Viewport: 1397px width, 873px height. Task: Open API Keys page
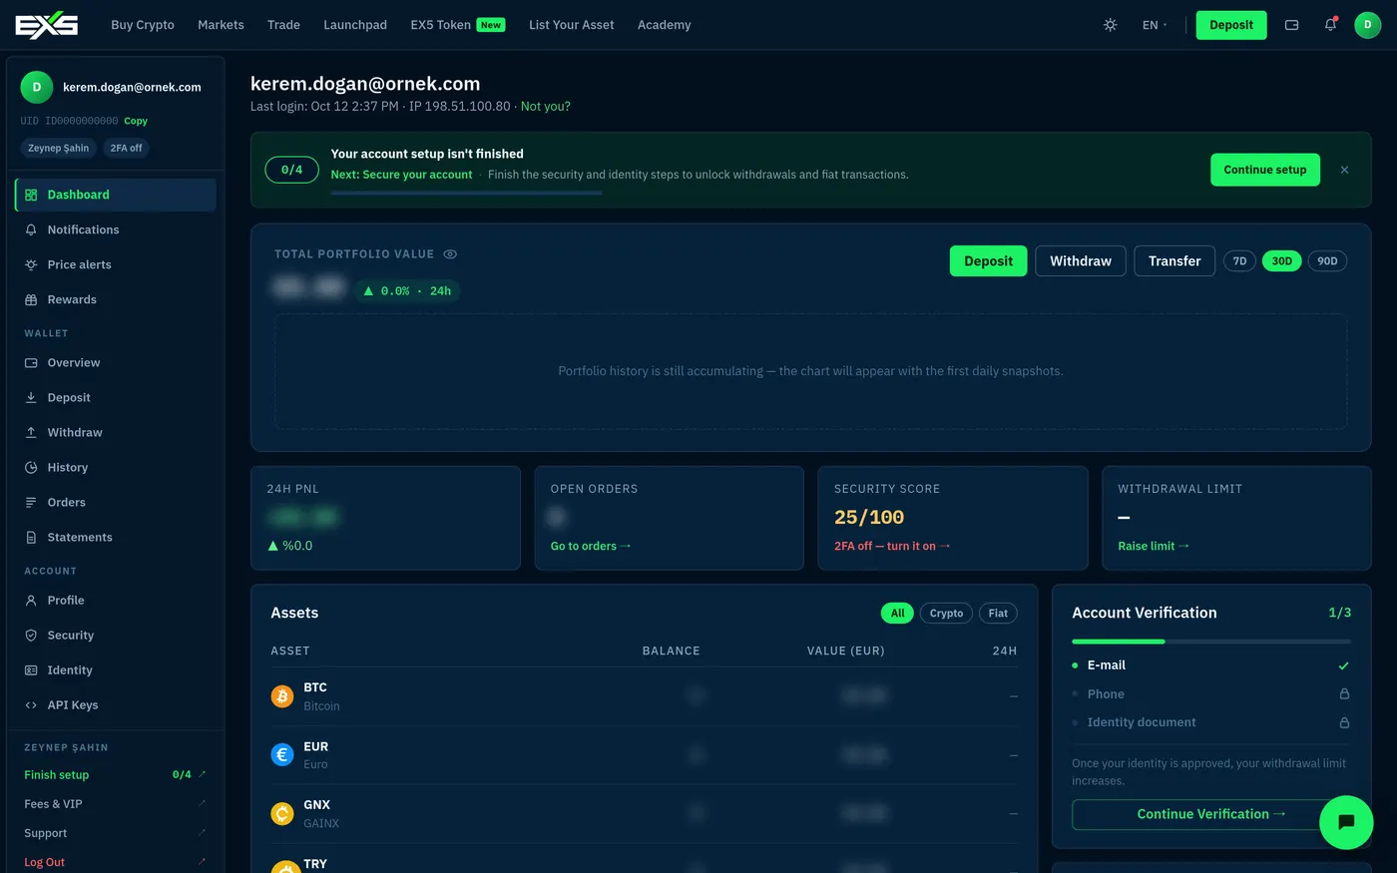click(116, 704)
